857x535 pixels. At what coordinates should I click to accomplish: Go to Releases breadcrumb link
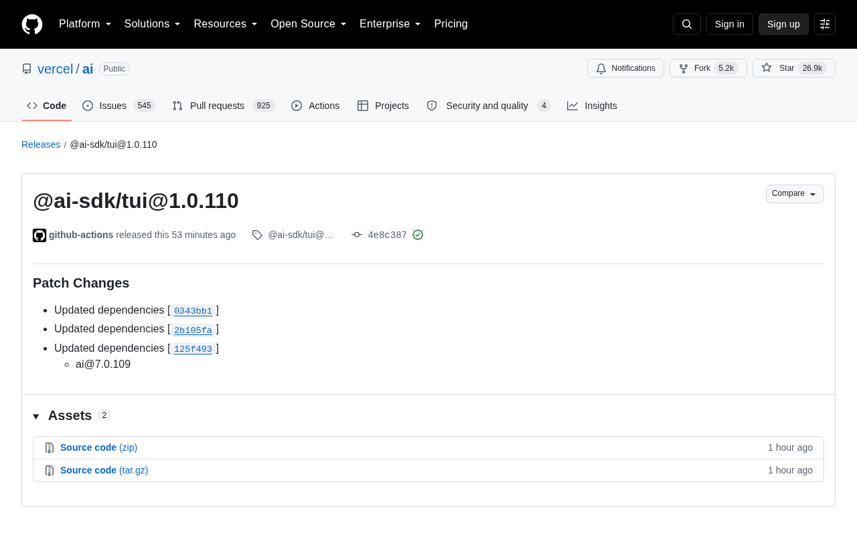[x=41, y=144]
